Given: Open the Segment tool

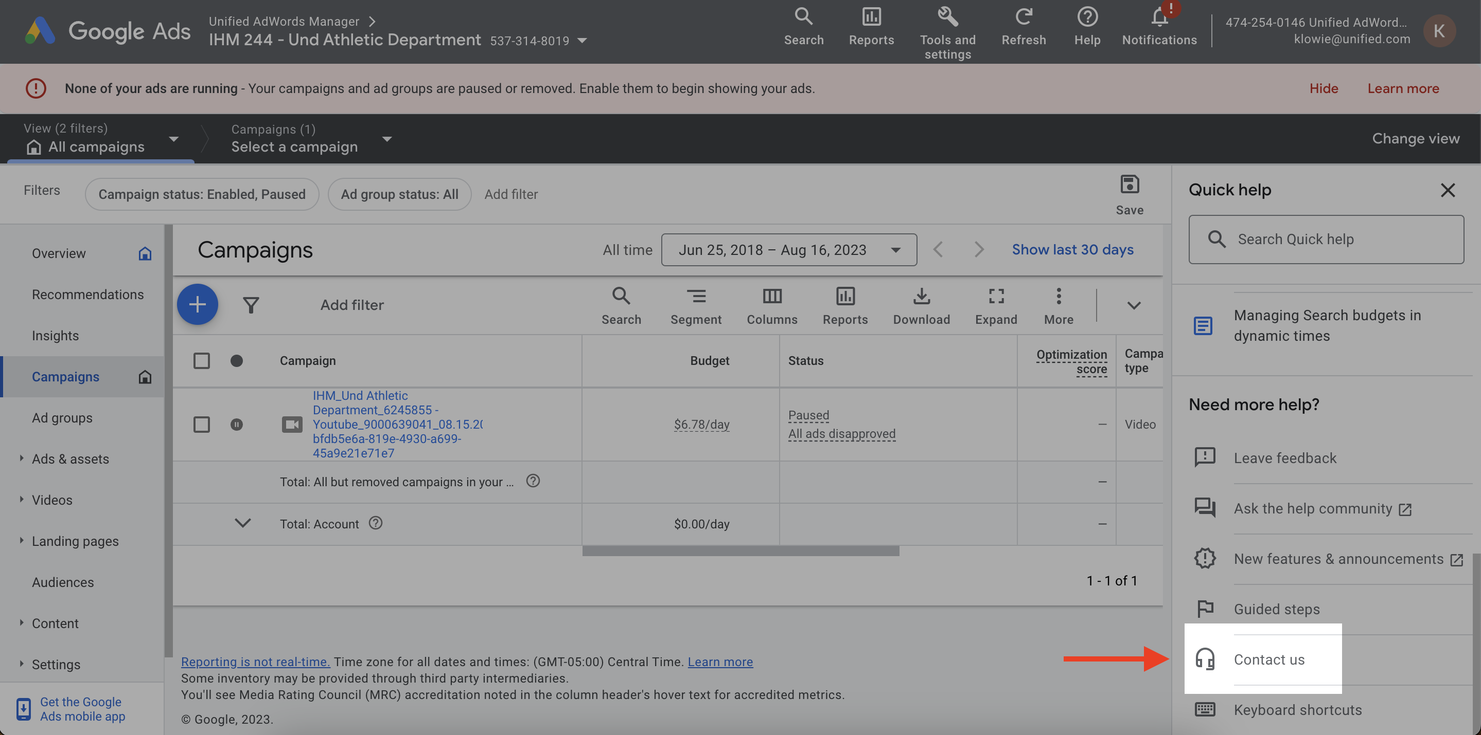Looking at the screenshot, I should 696,306.
